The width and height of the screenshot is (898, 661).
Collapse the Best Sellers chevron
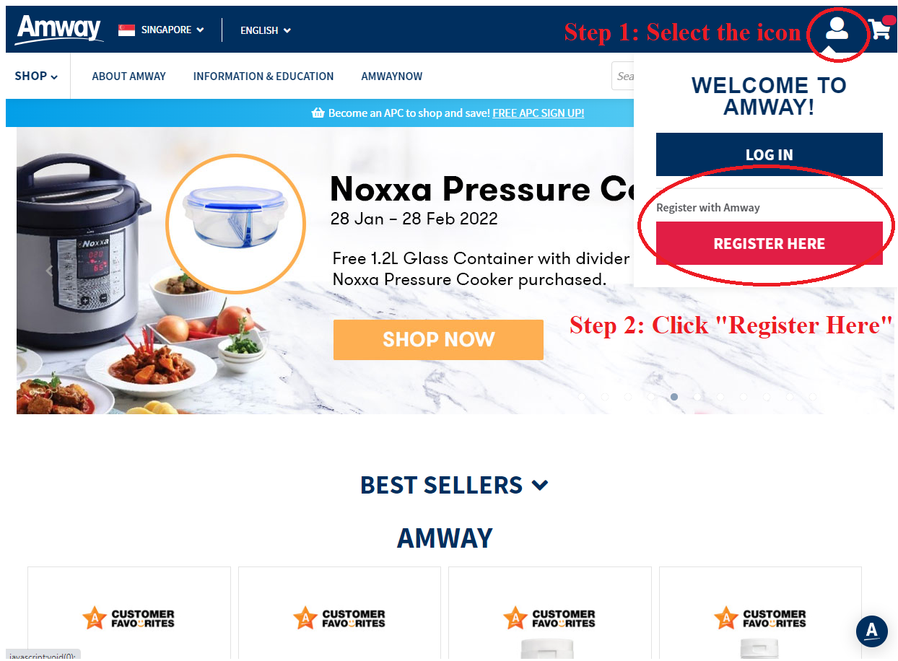[x=539, y=486]
